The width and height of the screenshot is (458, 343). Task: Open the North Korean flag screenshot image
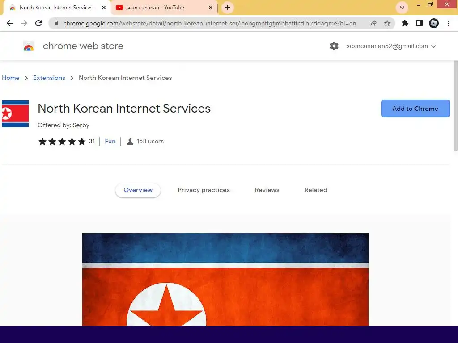225,280
